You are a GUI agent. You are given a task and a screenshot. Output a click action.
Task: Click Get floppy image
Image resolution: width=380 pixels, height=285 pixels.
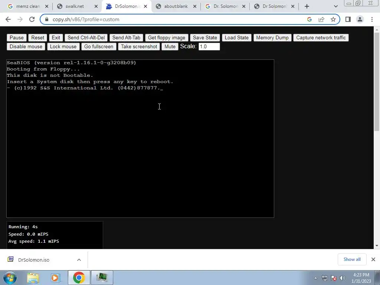click(x=167, y=37)
